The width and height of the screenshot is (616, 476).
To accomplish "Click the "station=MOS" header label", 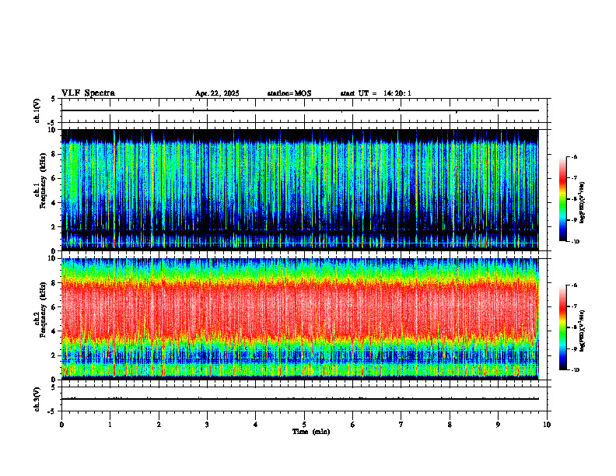I will pos(289,93).
